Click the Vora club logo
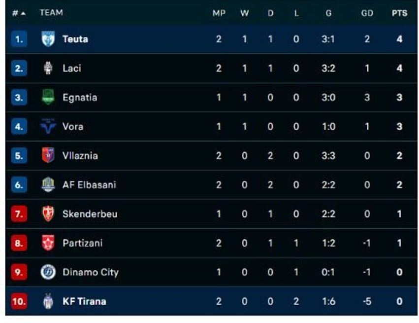419x323 pixels. point(48,126)
